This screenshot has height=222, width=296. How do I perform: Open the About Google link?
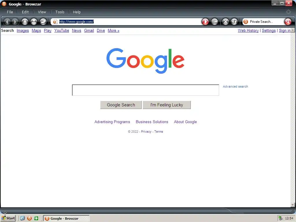point(185,122)
